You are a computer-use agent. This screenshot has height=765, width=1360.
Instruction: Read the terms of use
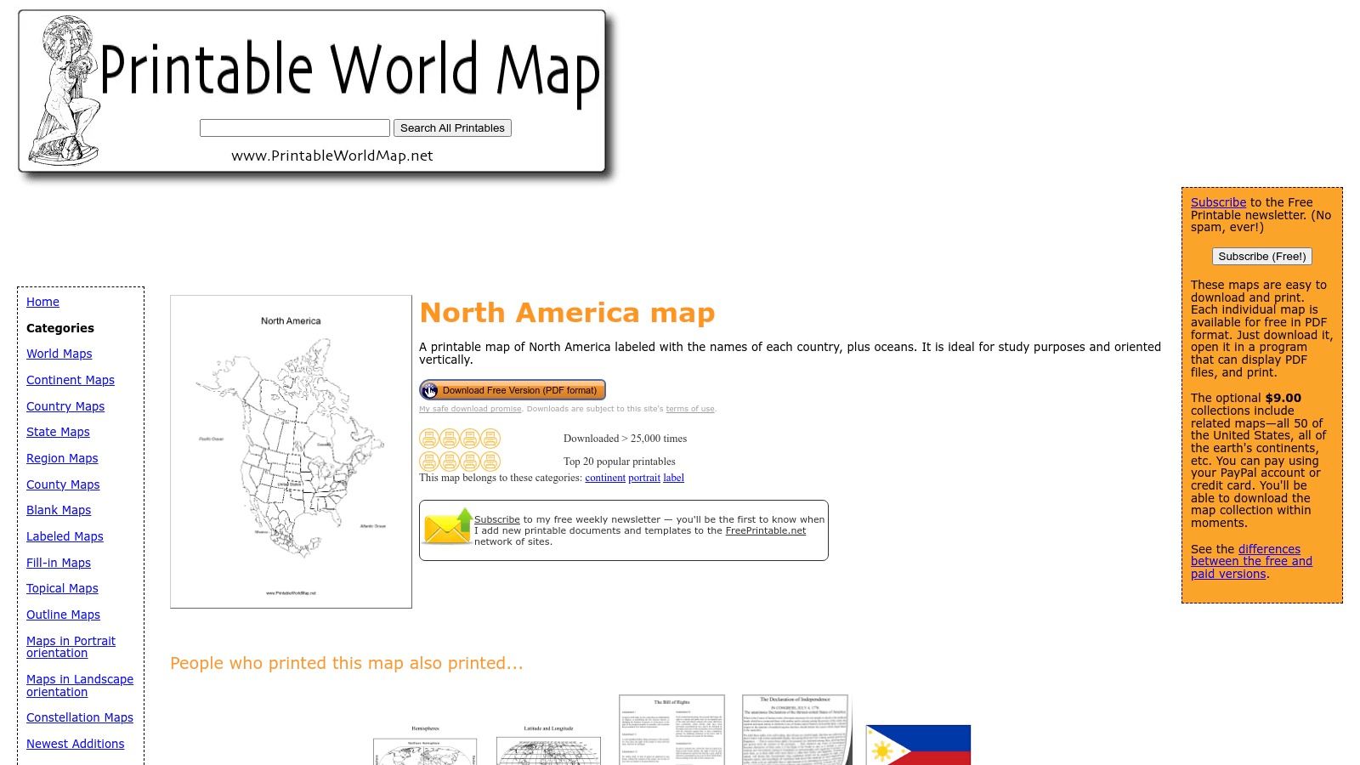[x=689, y=409]
